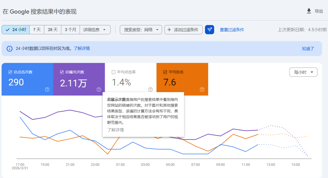
Task: Toggle the 平均排名 checkbox
Action: pyautogui.click(x=165, y=72)
